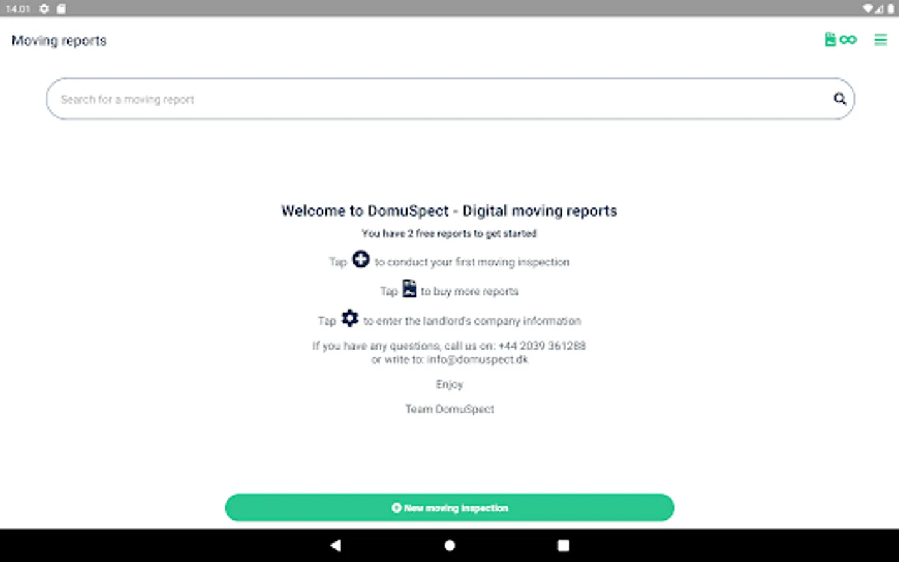The width and height of the screenshot is (899, 562).
Task: Tap the status bar clock showing 14:01
Action: 18,9
